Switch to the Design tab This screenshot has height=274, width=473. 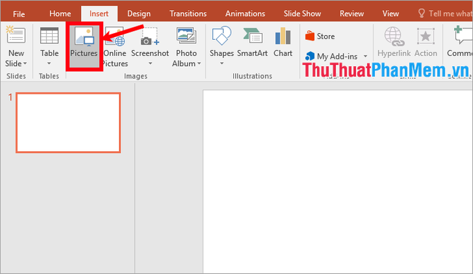(139, 13)
